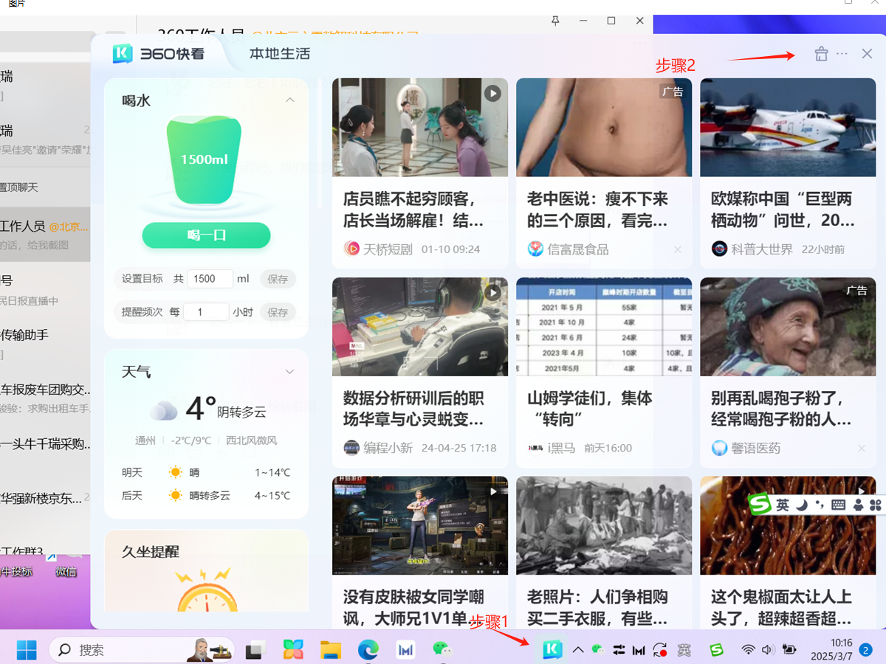Dismiss the 信富晟食品 ad with its X
The height and width of the screenshot is (664, 886).
point(678,249)
